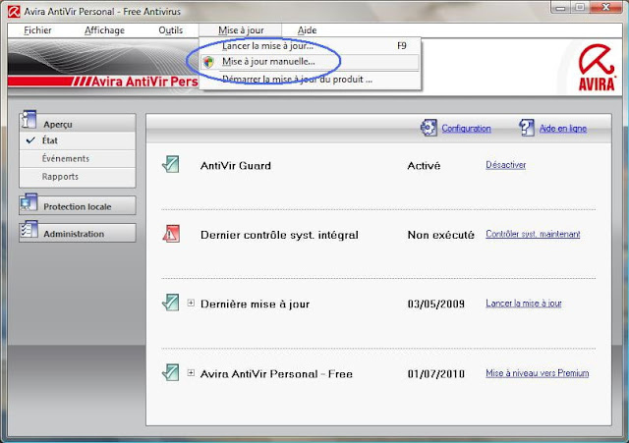Click the Protection locale monitor icon

click(x=29, y=203)
